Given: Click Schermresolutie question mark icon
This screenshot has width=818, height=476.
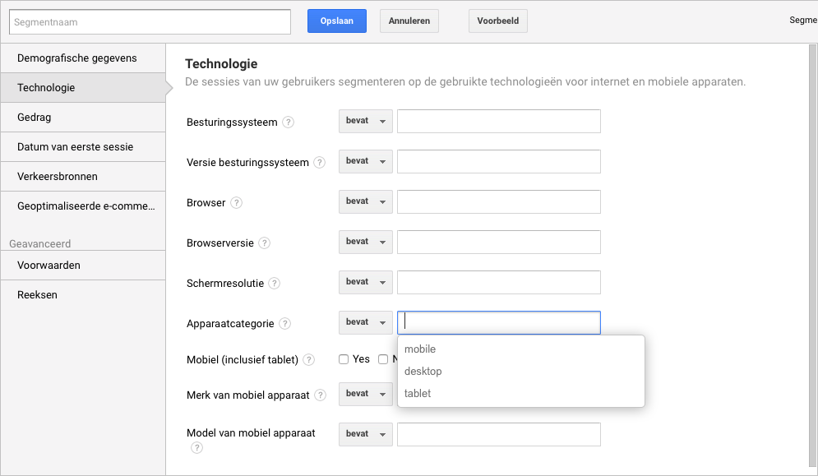Looking at the screenshot, I should [275, 284].
